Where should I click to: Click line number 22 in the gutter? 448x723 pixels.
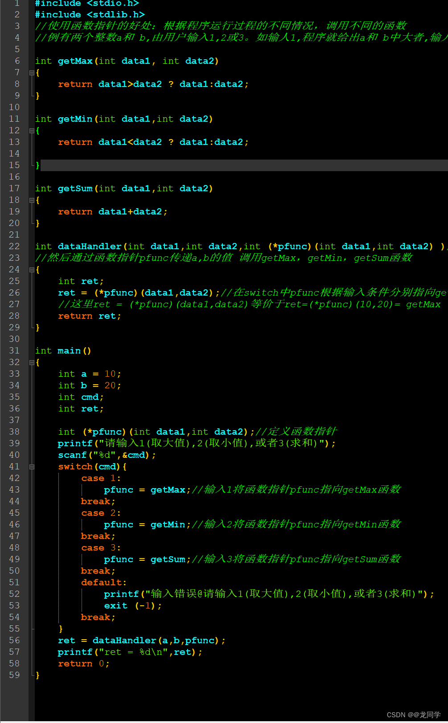point(14,246)
